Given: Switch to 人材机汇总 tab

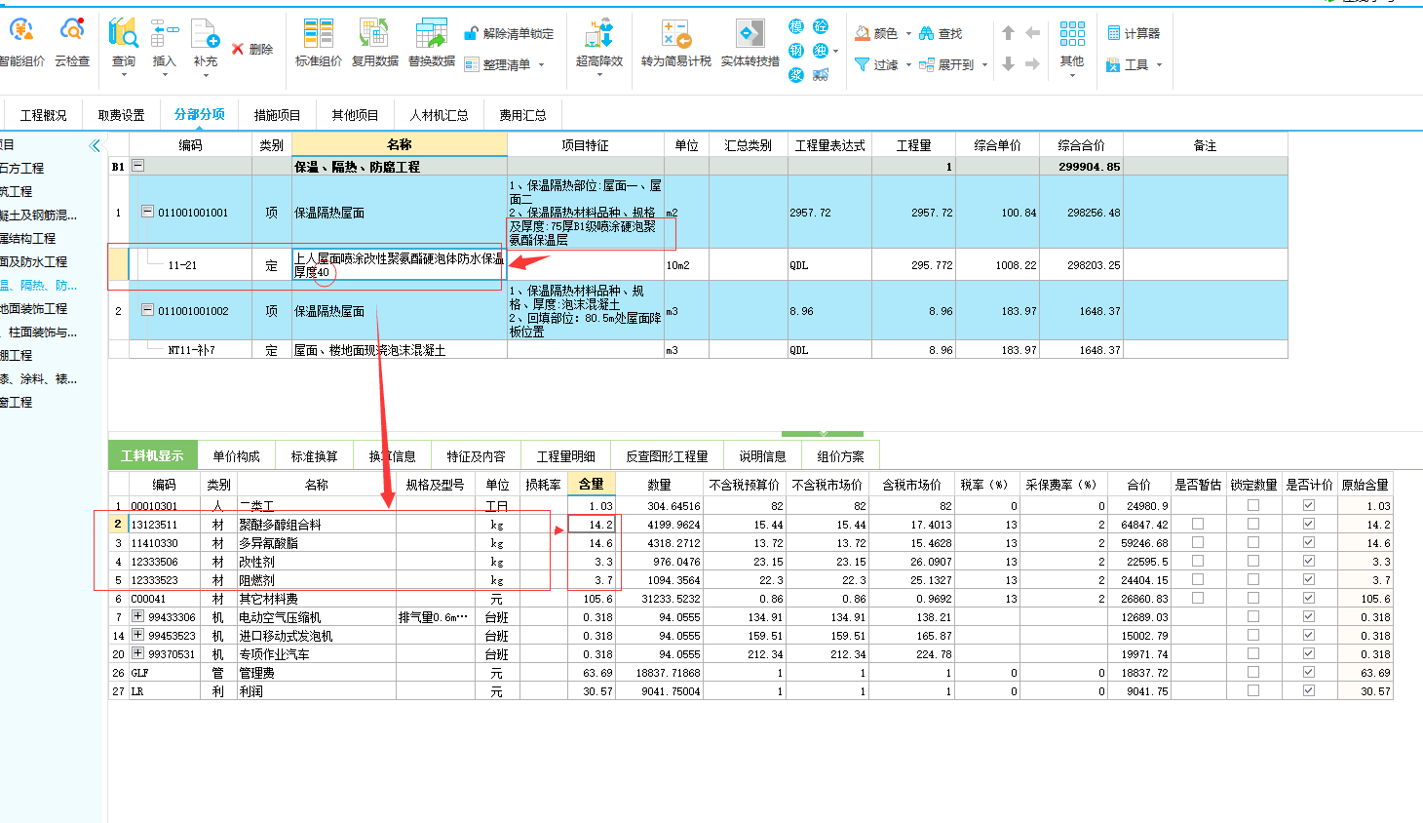Looking at the screenshot, I should click(439, 115).
